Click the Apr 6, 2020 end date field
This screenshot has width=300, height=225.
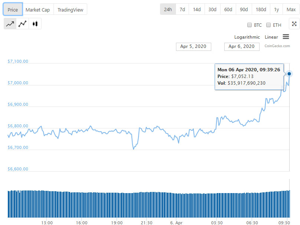pyautogui.click(x=241, y=46)
